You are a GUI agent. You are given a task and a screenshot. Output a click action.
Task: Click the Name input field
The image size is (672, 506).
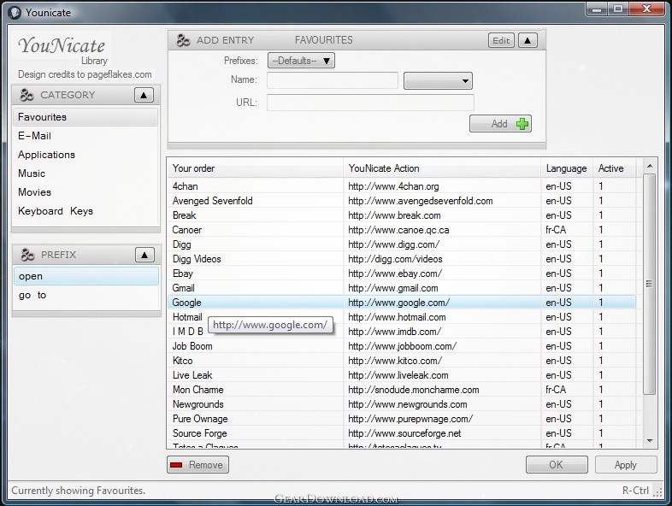pos(332,80)
